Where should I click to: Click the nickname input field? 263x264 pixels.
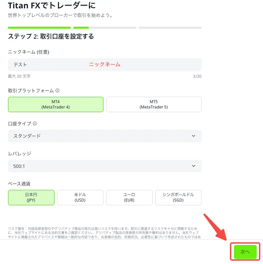(x=105, y=65)
